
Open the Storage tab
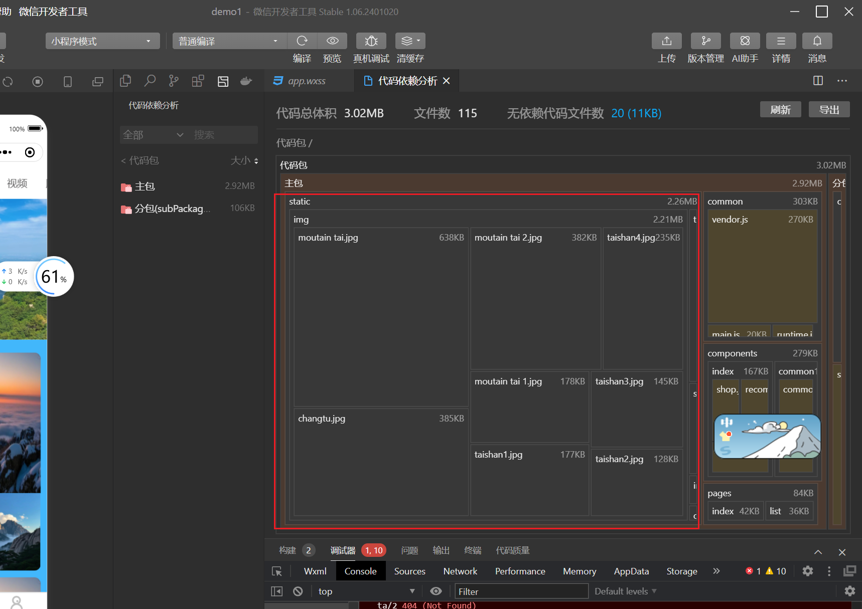click(682, 571)
